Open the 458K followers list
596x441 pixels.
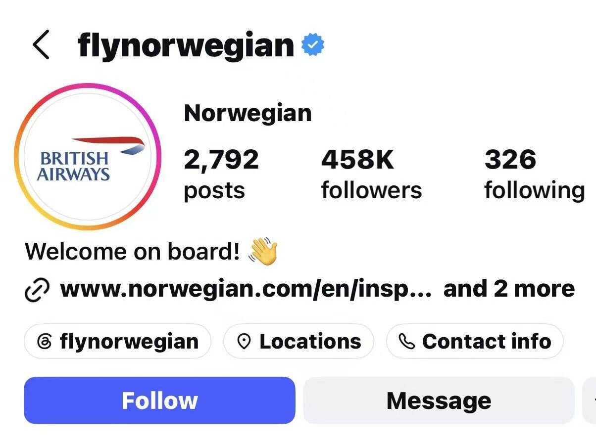pos(371,175)
